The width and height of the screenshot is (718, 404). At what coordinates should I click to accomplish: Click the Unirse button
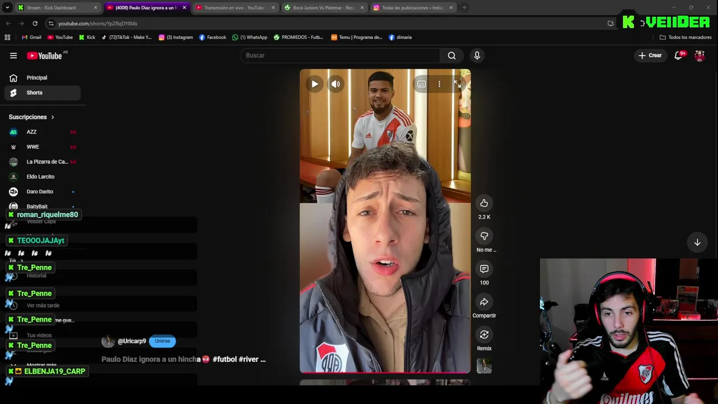tap(162, 341)
